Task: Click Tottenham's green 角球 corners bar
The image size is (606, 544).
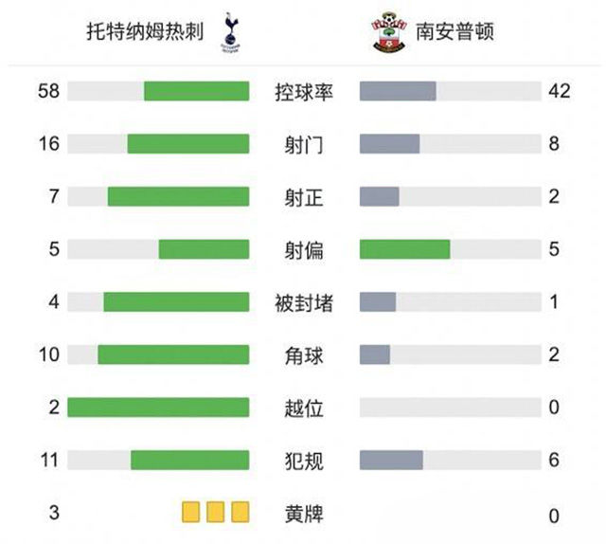Action: [x=173, y=355]
